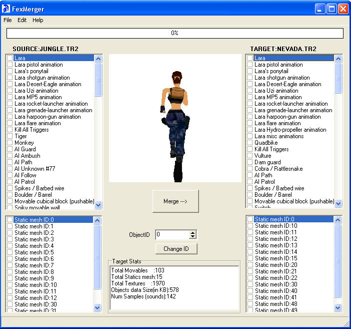Click the target static mesh scrollbar thumb
The height and width of the screenshot is (329, 351).
click(338, 261)
